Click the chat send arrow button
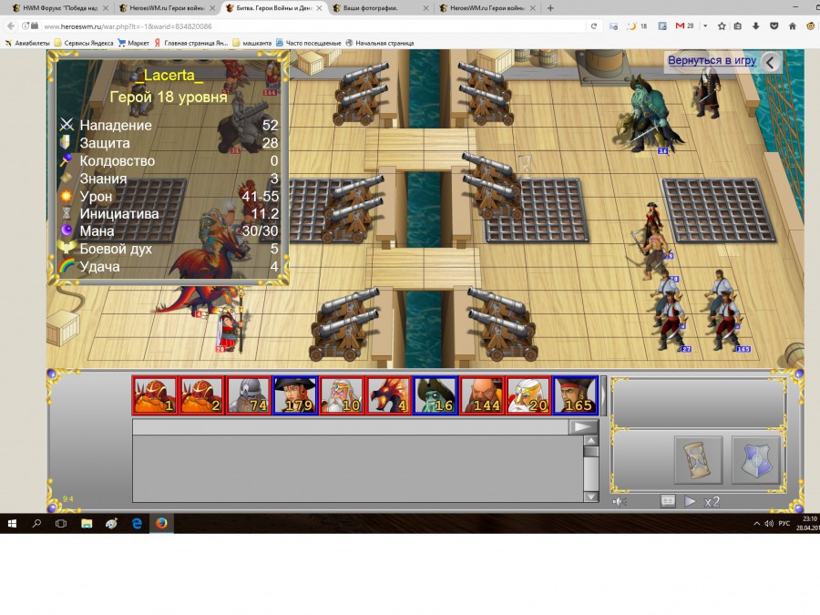 pos(582,426)
